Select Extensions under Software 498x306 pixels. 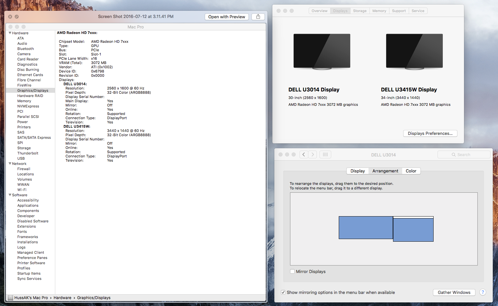(x=26, y=226)
